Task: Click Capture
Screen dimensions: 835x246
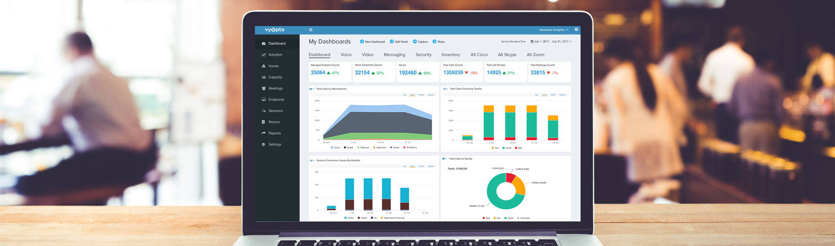Action: [x=421, y=42]
